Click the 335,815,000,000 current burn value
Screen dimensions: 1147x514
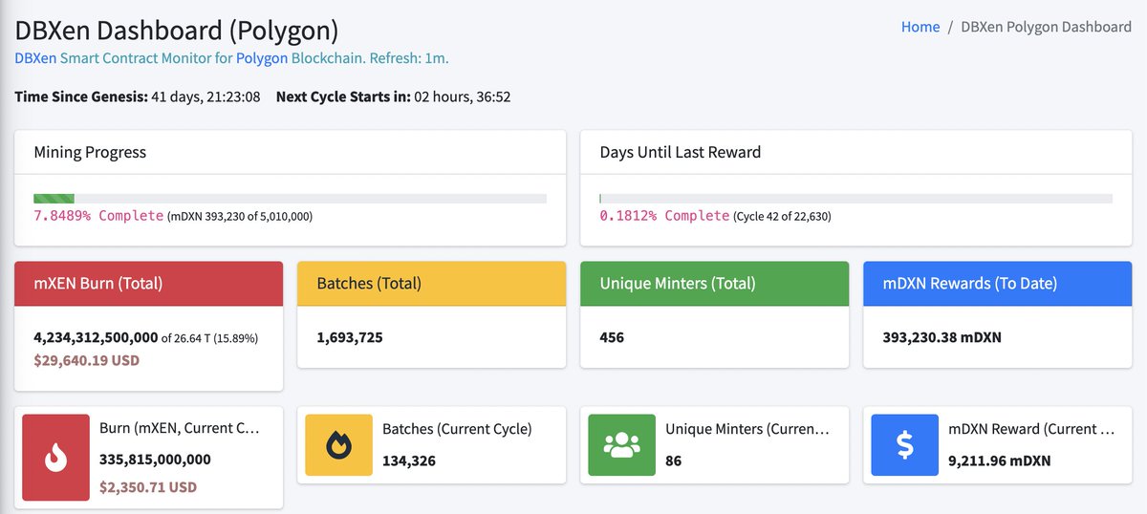point(155,460)
